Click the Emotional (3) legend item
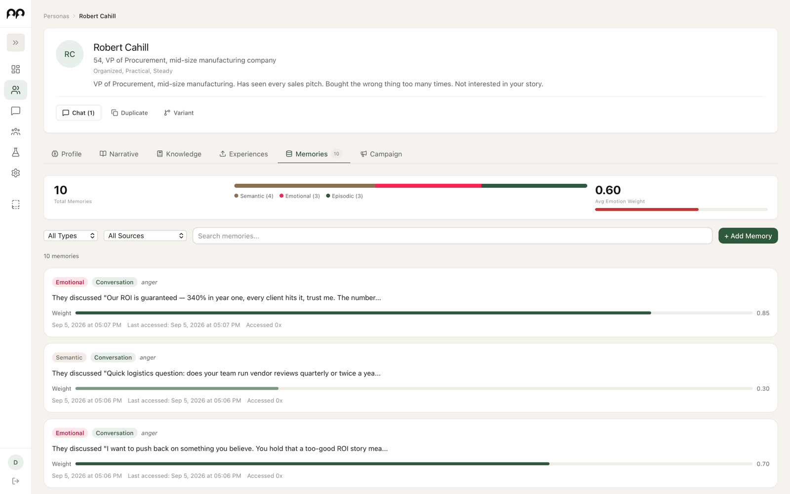The image size is (790, 494). [x=300, y=196]
